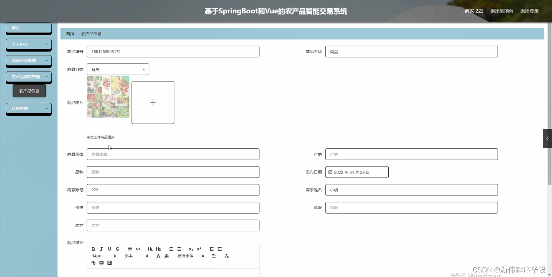Click 退出登录 to log out
This screenshot has width=552, height=277.
[529, 11]
